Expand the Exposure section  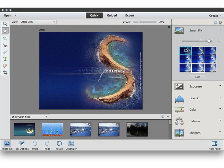point(220,86)
